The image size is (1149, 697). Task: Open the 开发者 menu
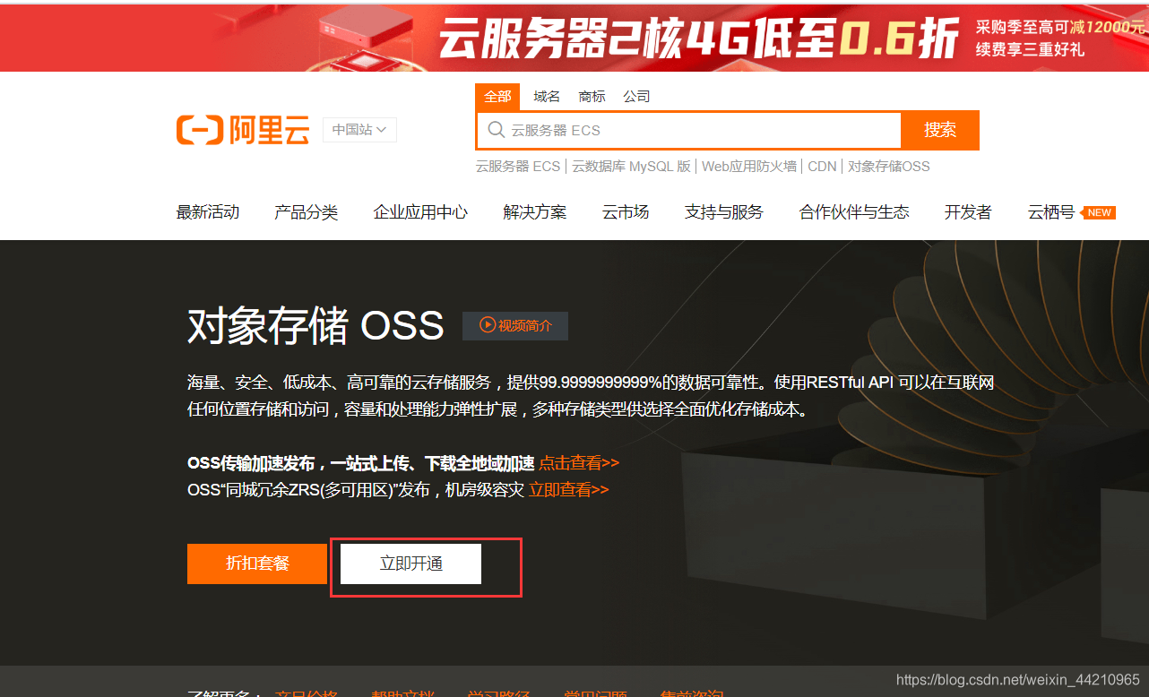(968, 212)
